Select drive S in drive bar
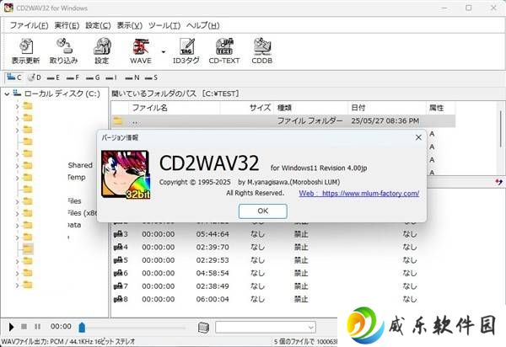This screenshot has height=347, width=506. (151, 77)
